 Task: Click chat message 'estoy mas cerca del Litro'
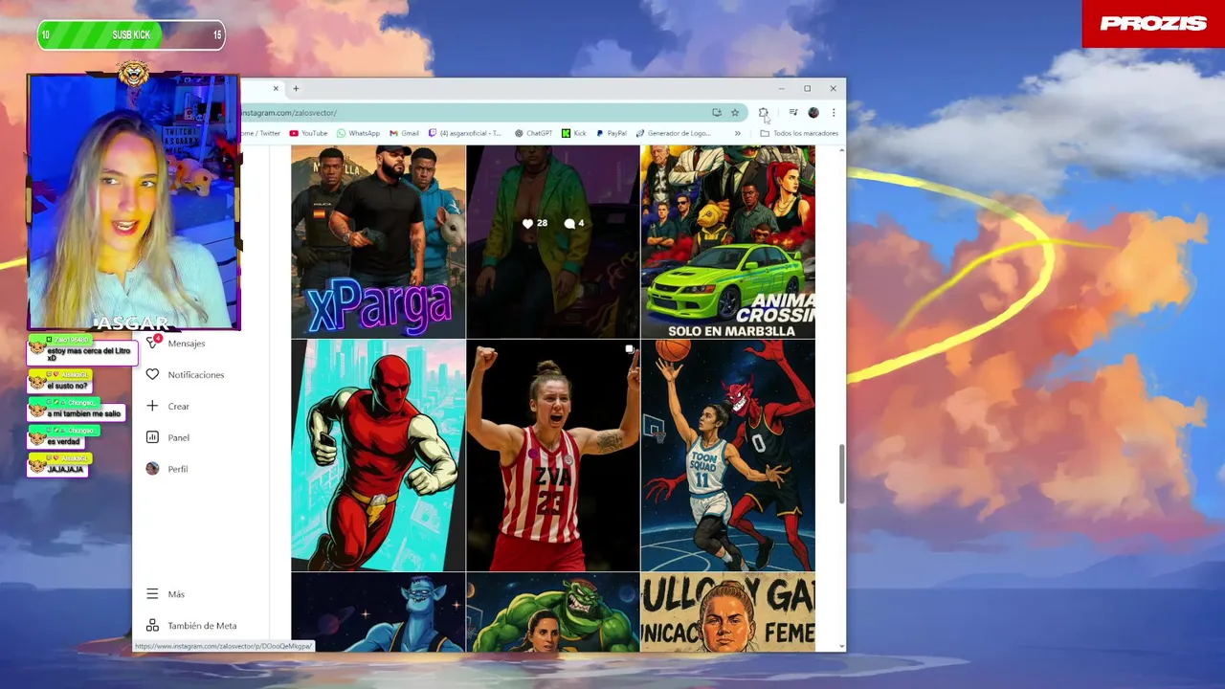83,350
